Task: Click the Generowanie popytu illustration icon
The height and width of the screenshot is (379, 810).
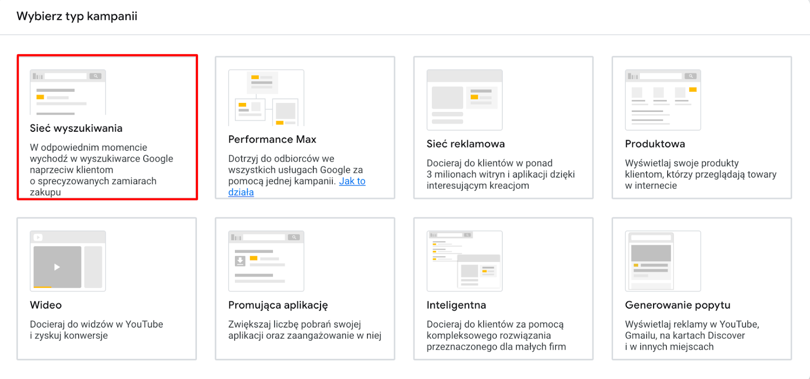Action: tap(663, 261)
